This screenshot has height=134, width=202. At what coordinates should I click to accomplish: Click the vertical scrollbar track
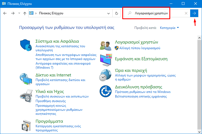pos(199,85)
